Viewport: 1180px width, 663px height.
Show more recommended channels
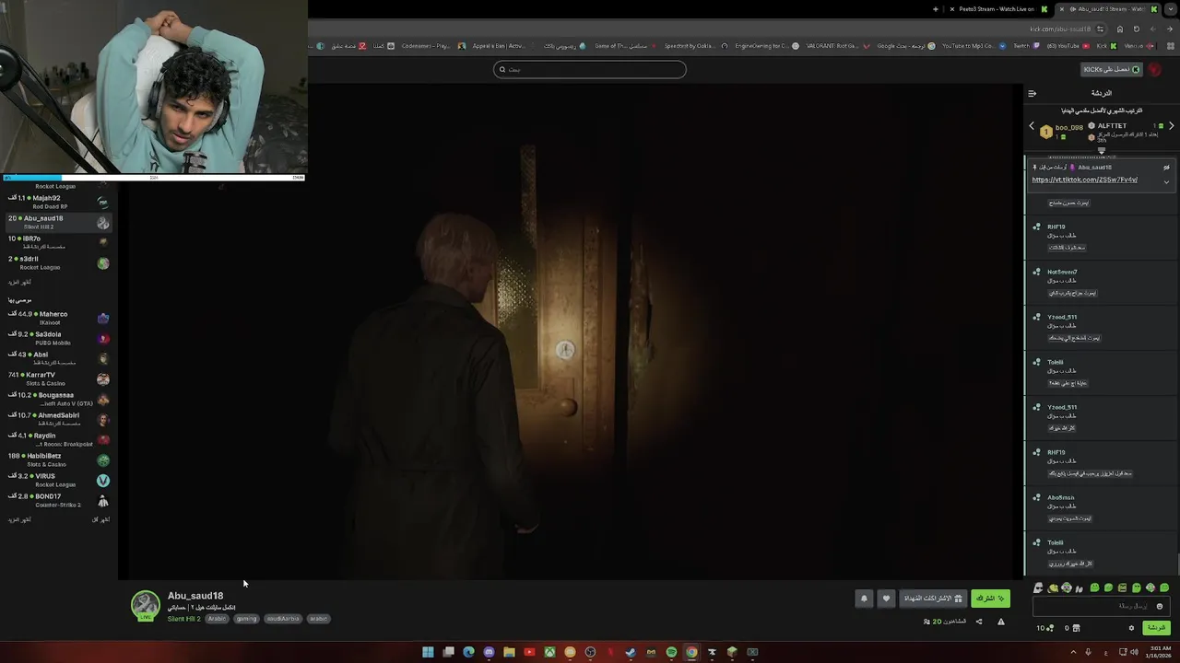tap(19, 519)
